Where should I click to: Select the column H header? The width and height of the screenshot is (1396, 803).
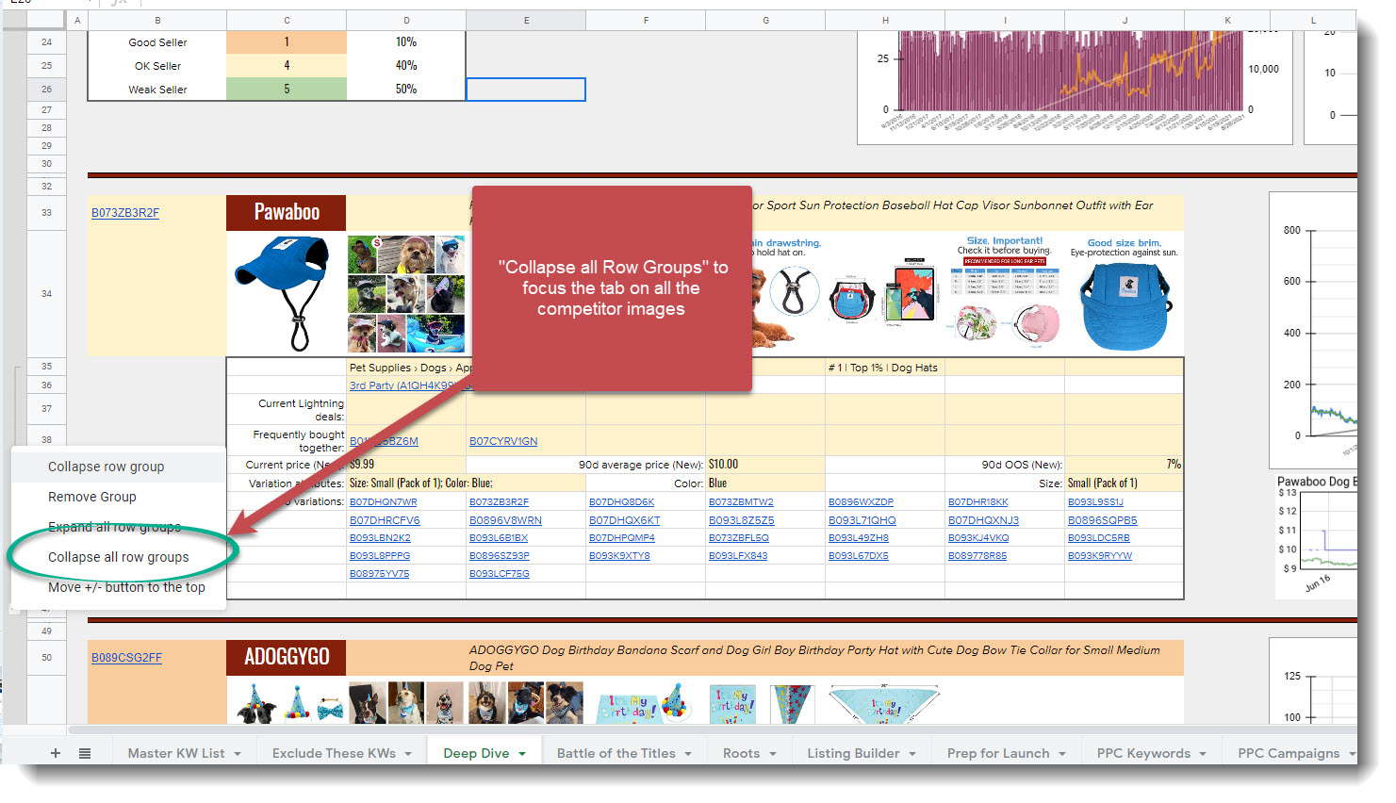[885, 20]
